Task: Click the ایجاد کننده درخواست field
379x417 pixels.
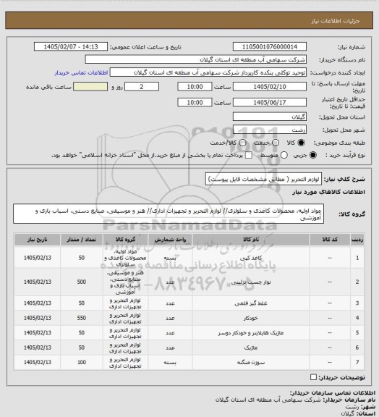Action: tap(208, 72)
